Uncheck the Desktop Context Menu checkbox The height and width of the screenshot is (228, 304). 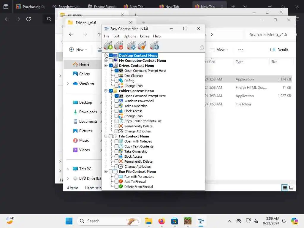tap(111, 56)
